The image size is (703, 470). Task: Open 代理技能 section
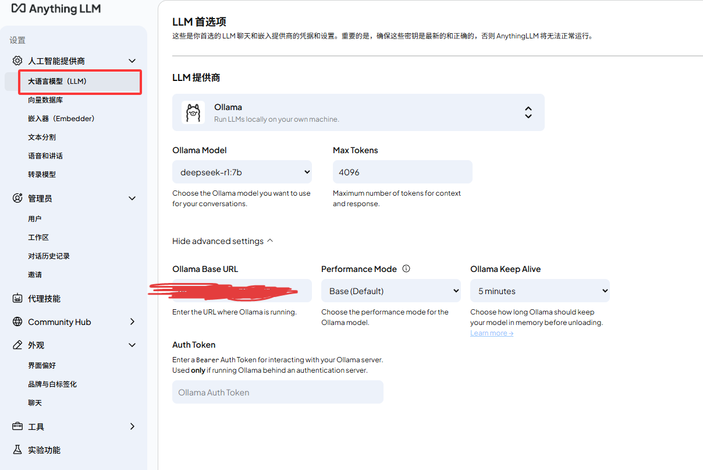tap(44, 298)
